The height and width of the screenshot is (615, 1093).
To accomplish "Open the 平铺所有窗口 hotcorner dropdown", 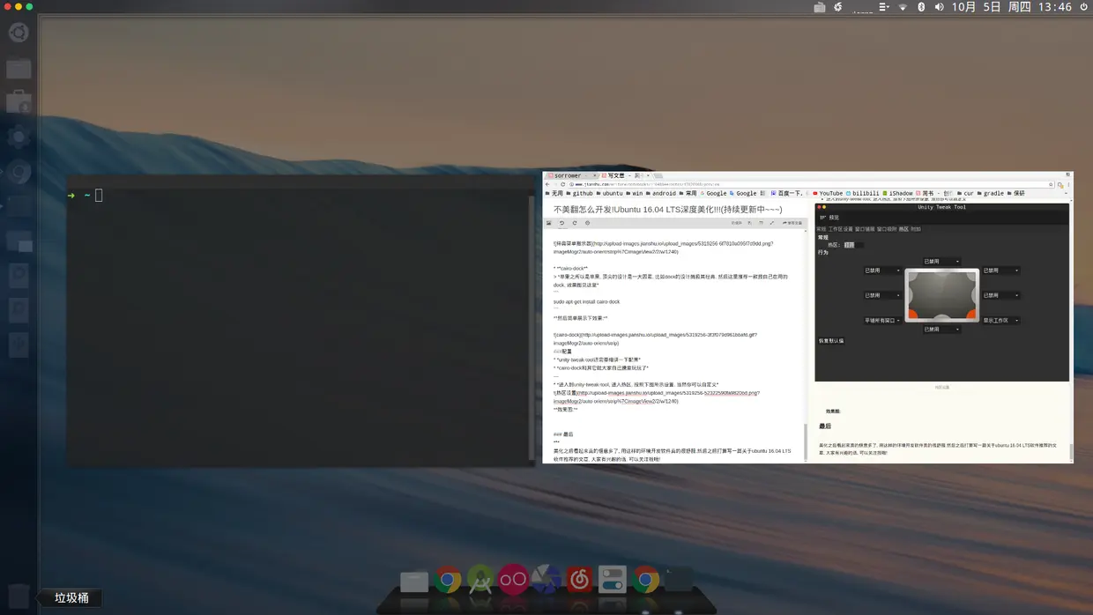I will click(x=882, y=321).
